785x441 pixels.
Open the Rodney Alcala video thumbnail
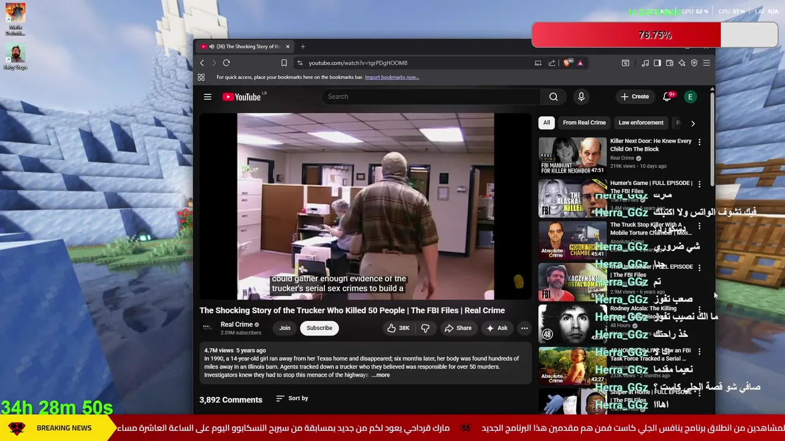pyautogui.click(x=572, y=323)
